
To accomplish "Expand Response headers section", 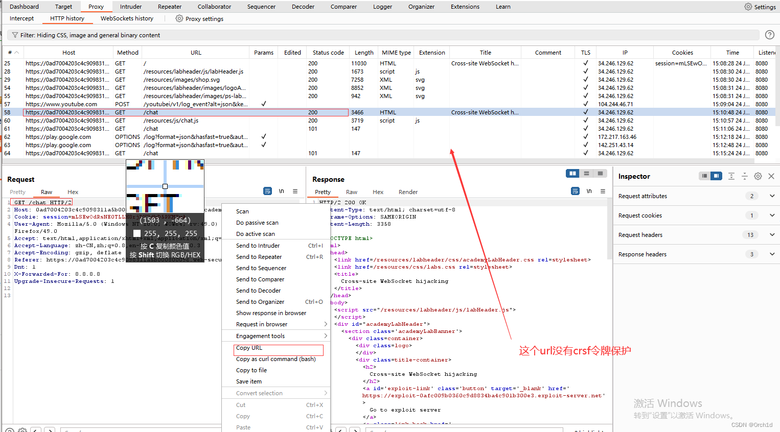I will pyautogui.click(x=772, y=254).
